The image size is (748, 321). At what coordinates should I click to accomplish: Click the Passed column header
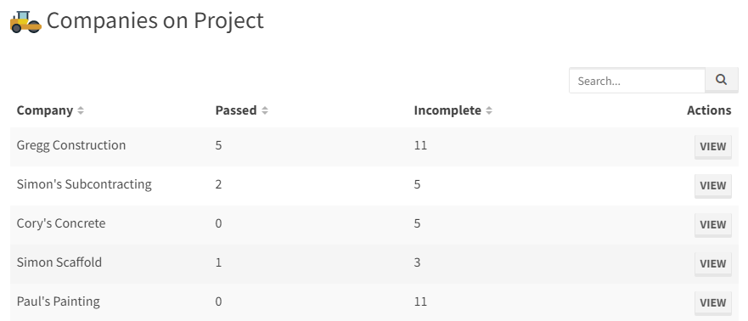(x=236, y=110)
